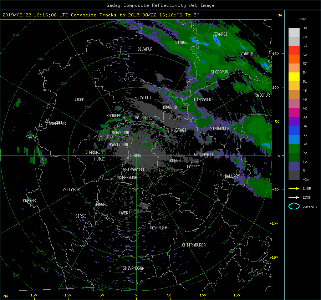The width and height of the screenshot is (321, 300).
Task: Pick the light blue swatch between 35 and 30 dBZ
Action: [x=294, y=139]
